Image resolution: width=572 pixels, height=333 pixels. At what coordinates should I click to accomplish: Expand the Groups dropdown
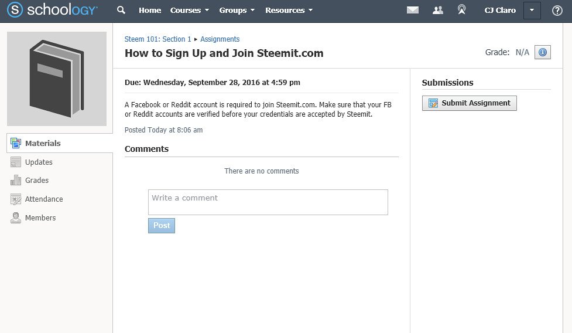[237, 10]
